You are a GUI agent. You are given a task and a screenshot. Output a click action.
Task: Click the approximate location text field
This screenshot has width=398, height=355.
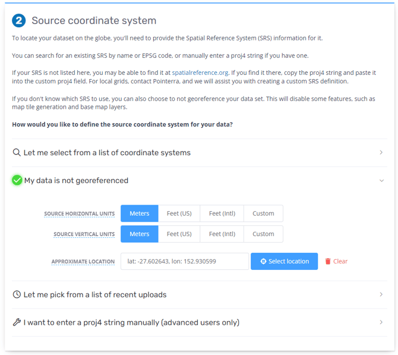(184, 262)
